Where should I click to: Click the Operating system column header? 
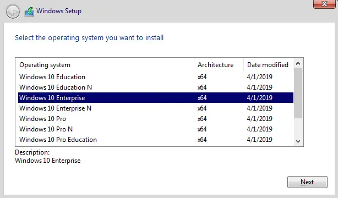coord(105,65)
